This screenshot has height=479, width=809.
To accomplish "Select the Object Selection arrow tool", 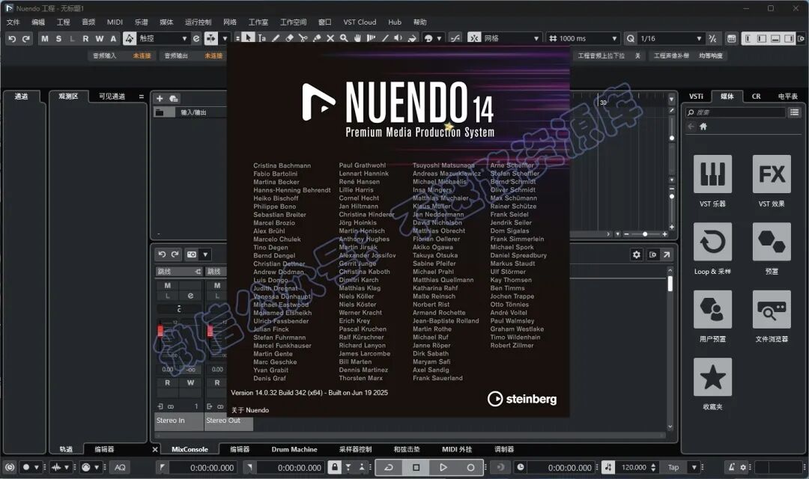I will point(249,38).
